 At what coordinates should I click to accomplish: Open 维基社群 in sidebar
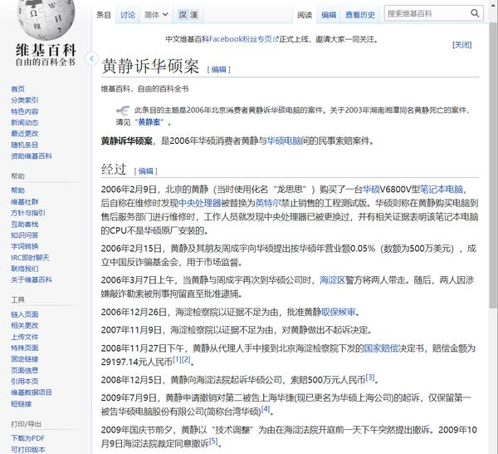[24, 202]
